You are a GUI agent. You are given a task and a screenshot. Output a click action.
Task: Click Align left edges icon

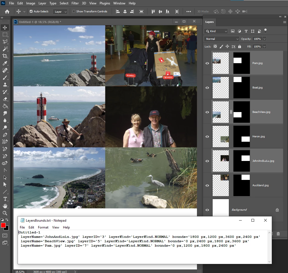coord(118,12)
